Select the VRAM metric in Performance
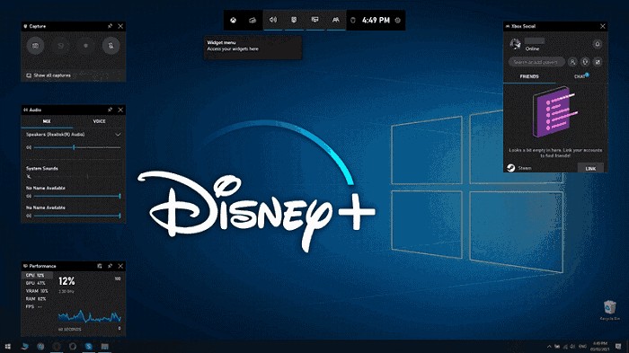629x353 pixels. [x=37, y=291]
